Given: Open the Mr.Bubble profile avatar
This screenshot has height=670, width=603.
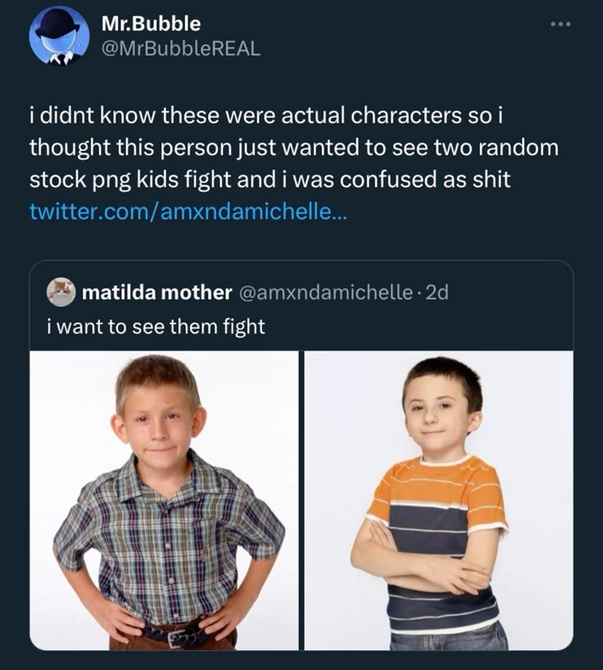Looking at the screenshot, I should (60, 37).
